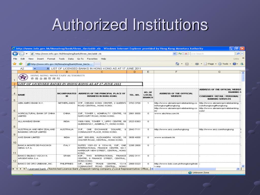260x195 pixels.
Task: Click horizontal scrollbar left arrow
Action: pos(152,169)
